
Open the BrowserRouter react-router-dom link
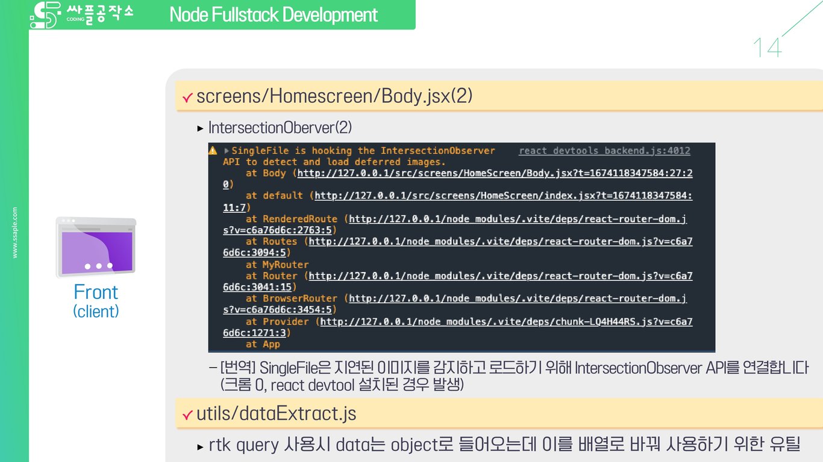pyautogui.click(x=455, y=304)
